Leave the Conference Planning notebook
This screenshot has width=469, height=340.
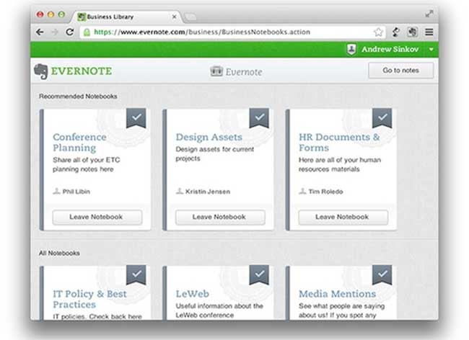tap(97, 217)
